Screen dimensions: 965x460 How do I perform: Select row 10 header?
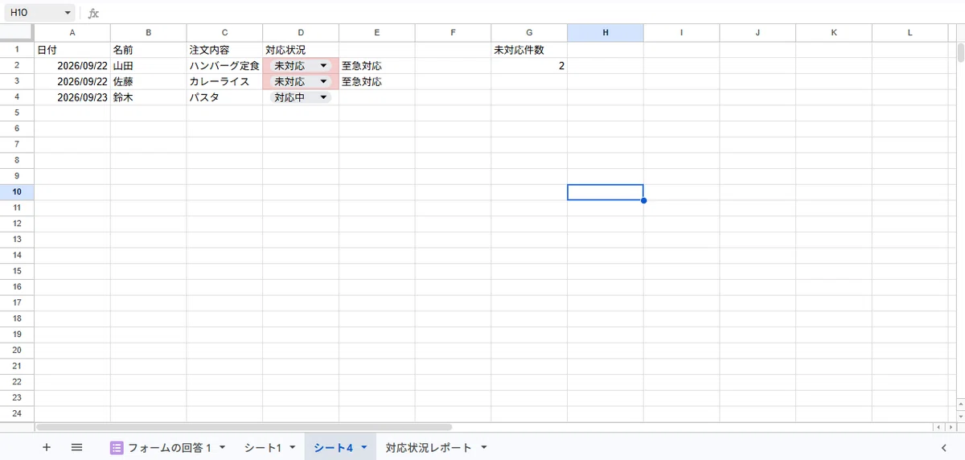[x=17, y=192]
